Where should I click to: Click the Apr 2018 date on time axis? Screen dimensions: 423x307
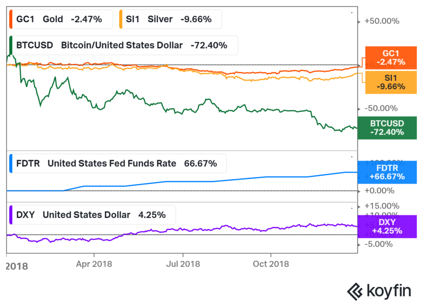pyautogui.click(x=93, y=264)
